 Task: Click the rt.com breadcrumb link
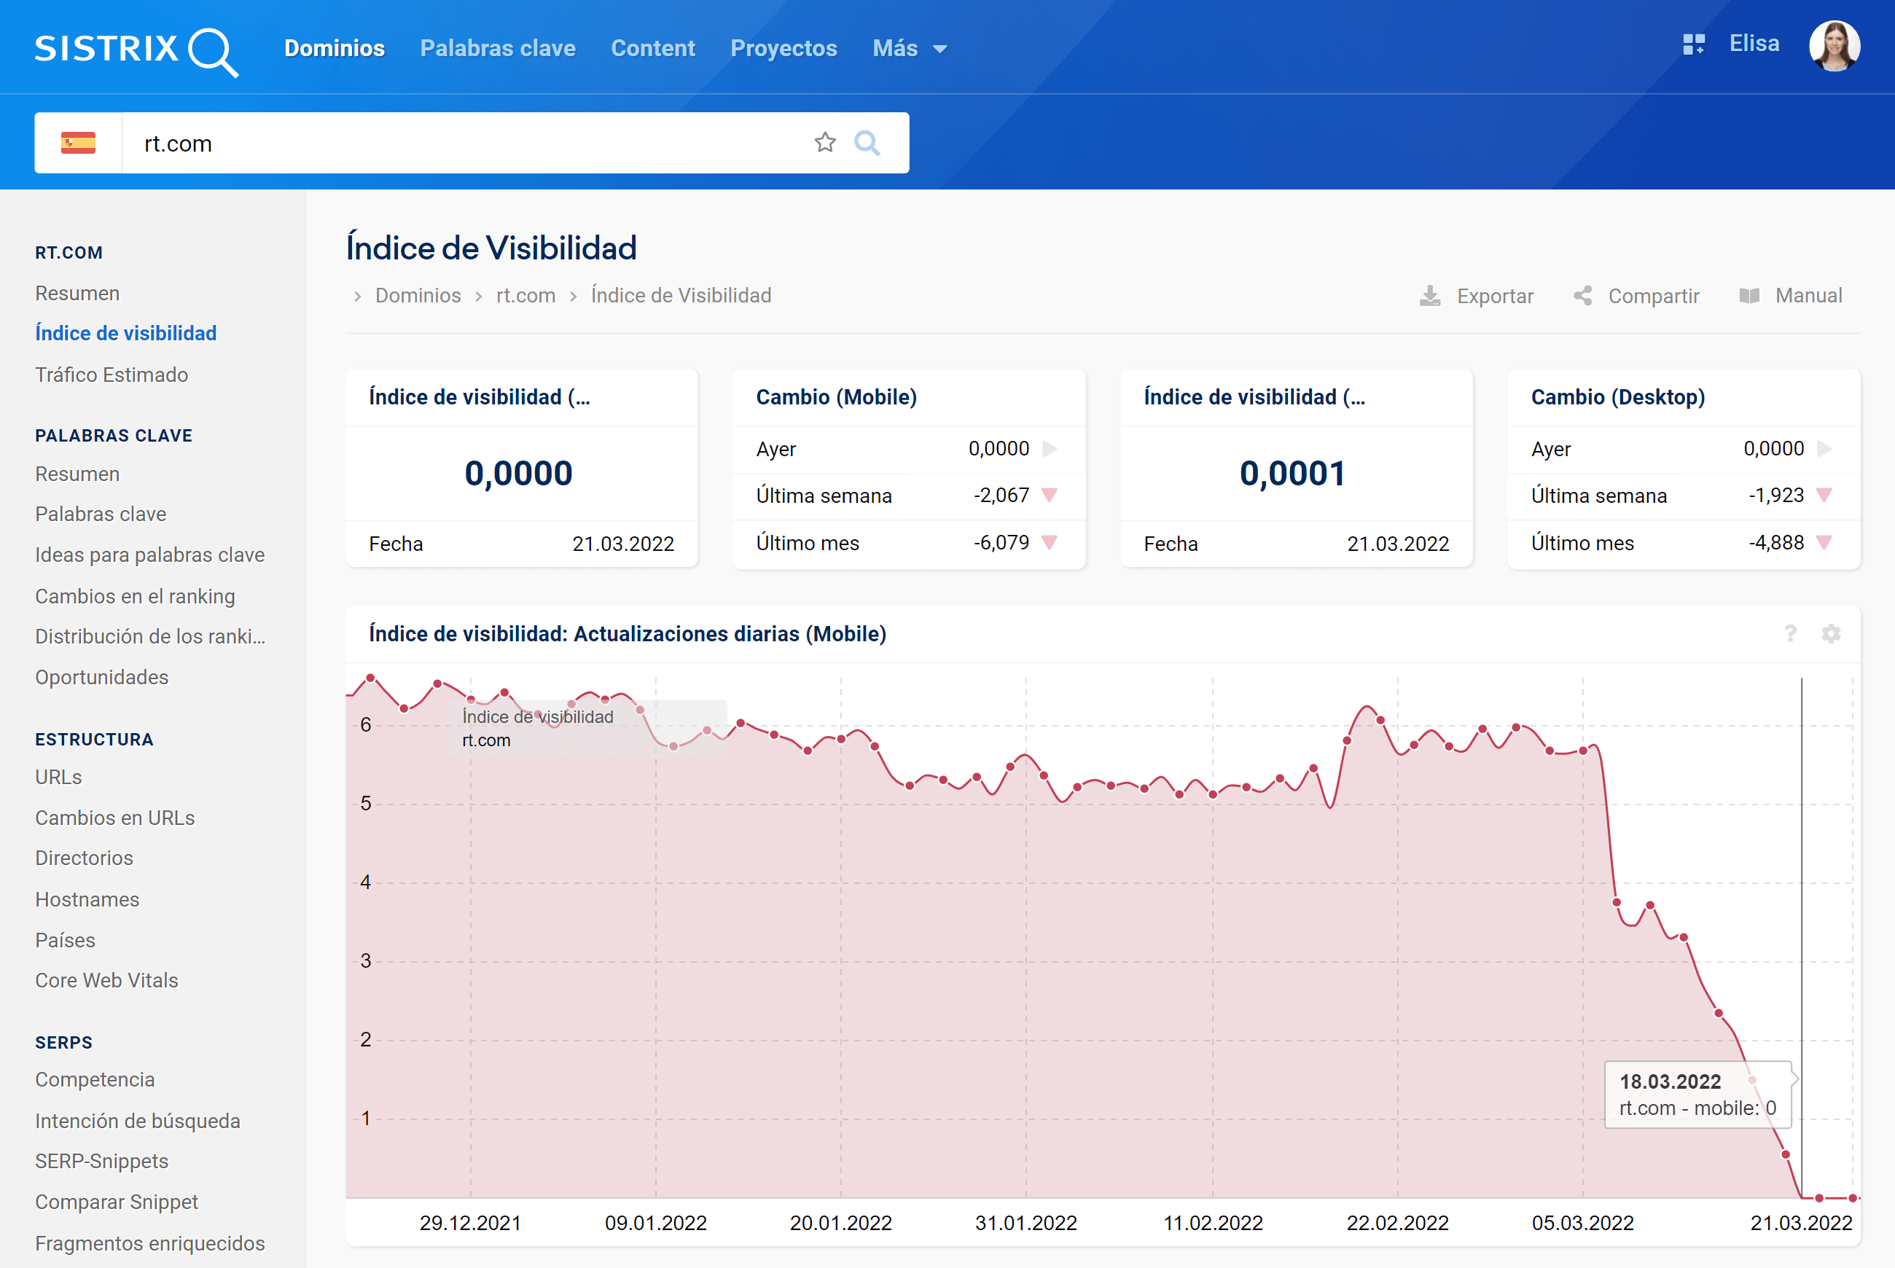[x=525, y=296]
